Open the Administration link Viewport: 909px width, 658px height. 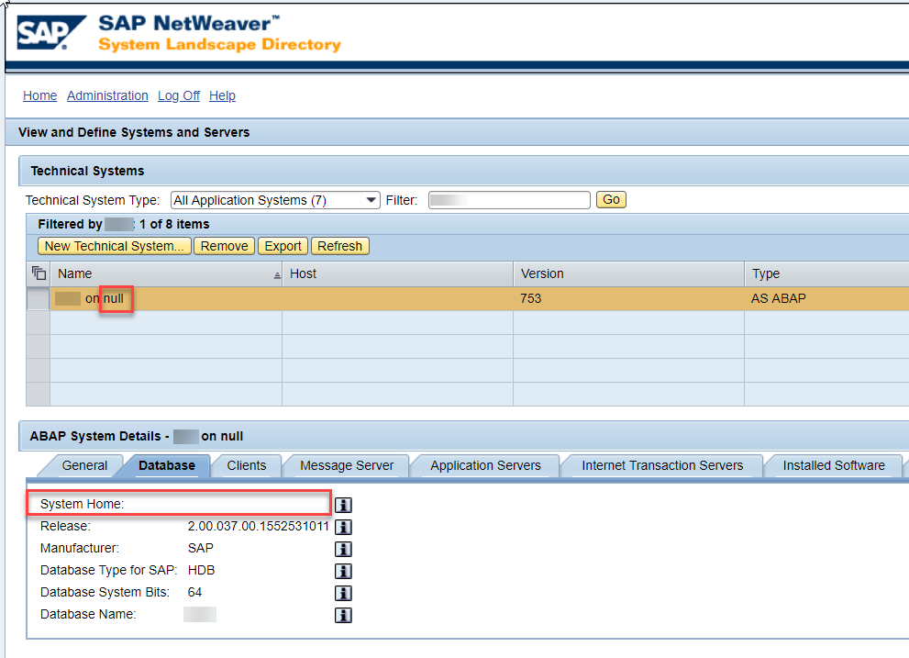pos(107,95)
